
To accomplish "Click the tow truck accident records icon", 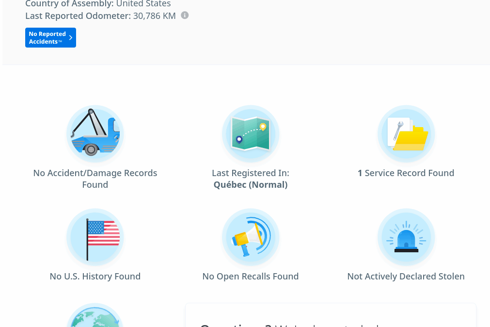I will [x=95, y=134].
